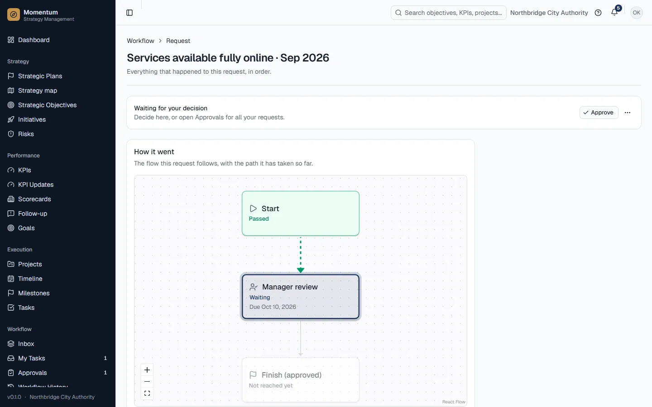Open the Scorecards sidebar icon
This screenshot has width=652, height=407.
click(11, 199)
